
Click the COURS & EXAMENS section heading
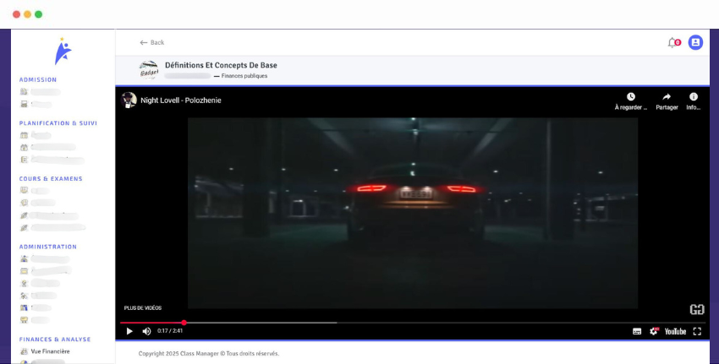51,178
